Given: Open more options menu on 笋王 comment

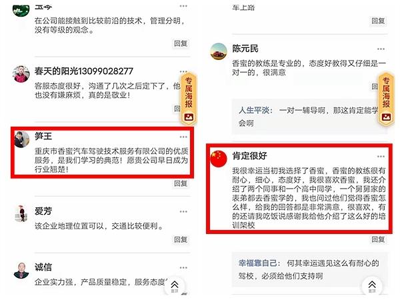Looking at the screenshot, I should (x=183, y=137).
